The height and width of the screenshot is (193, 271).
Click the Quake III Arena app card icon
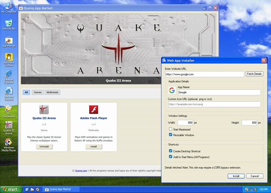[x=44, y=110]
